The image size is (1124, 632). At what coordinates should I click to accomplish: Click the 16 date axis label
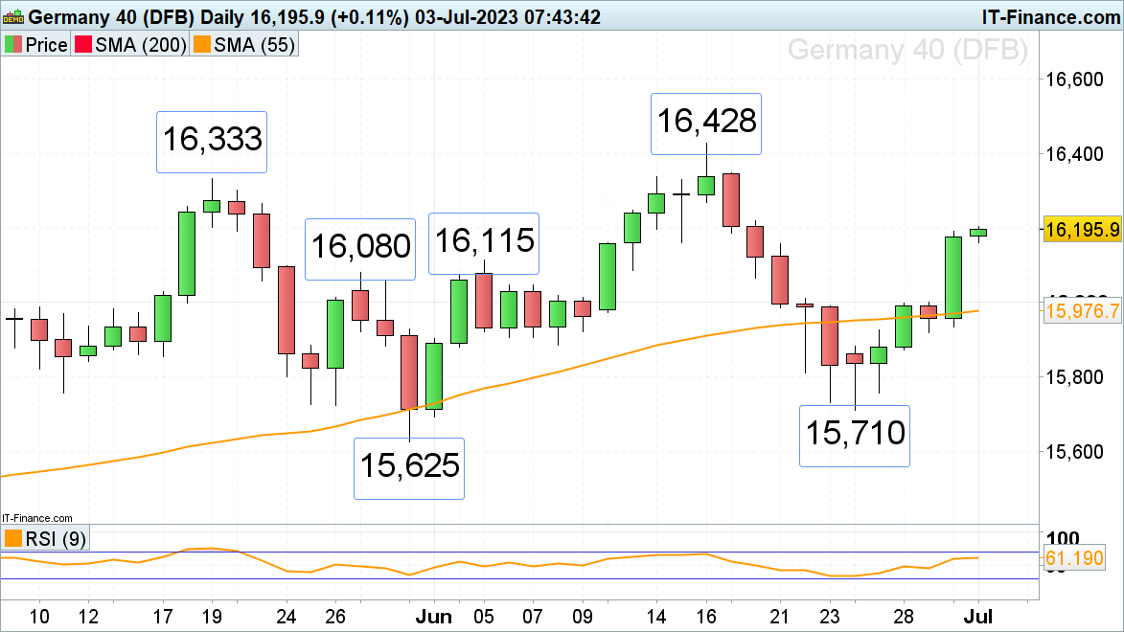[706, 617]
